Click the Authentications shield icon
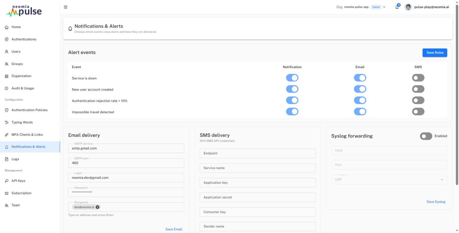Screen dimensions: 459x233 [6, 39]
